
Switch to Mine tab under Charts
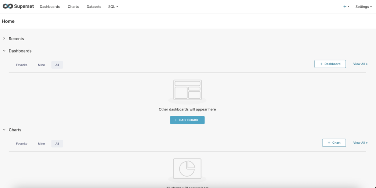click(41, 144)
